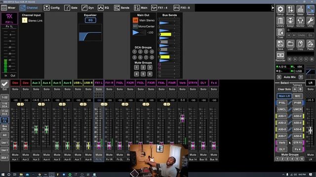Click the Mixer view icon

pyautogui.click(x=4, y=8)
